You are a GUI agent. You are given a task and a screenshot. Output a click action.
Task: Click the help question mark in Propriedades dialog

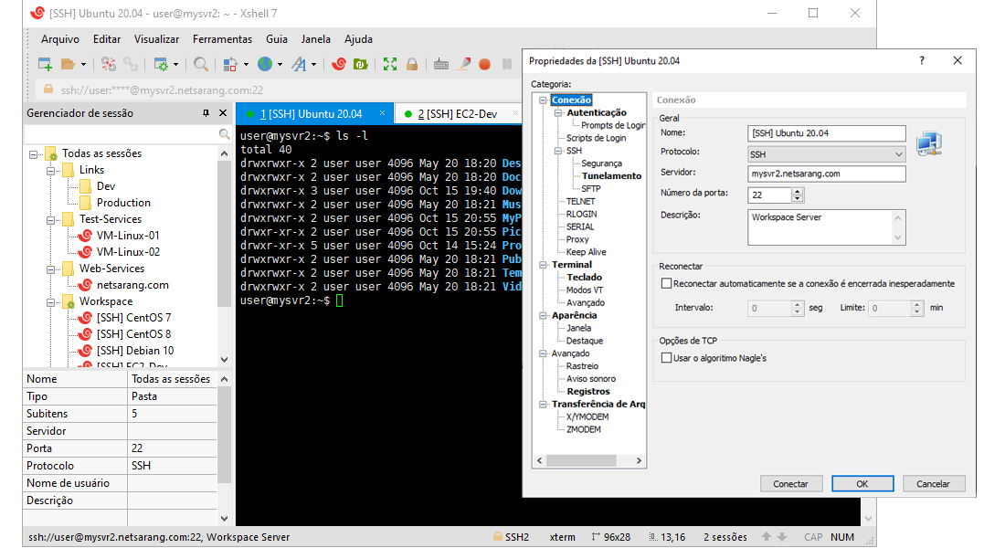tap(922, 60)
